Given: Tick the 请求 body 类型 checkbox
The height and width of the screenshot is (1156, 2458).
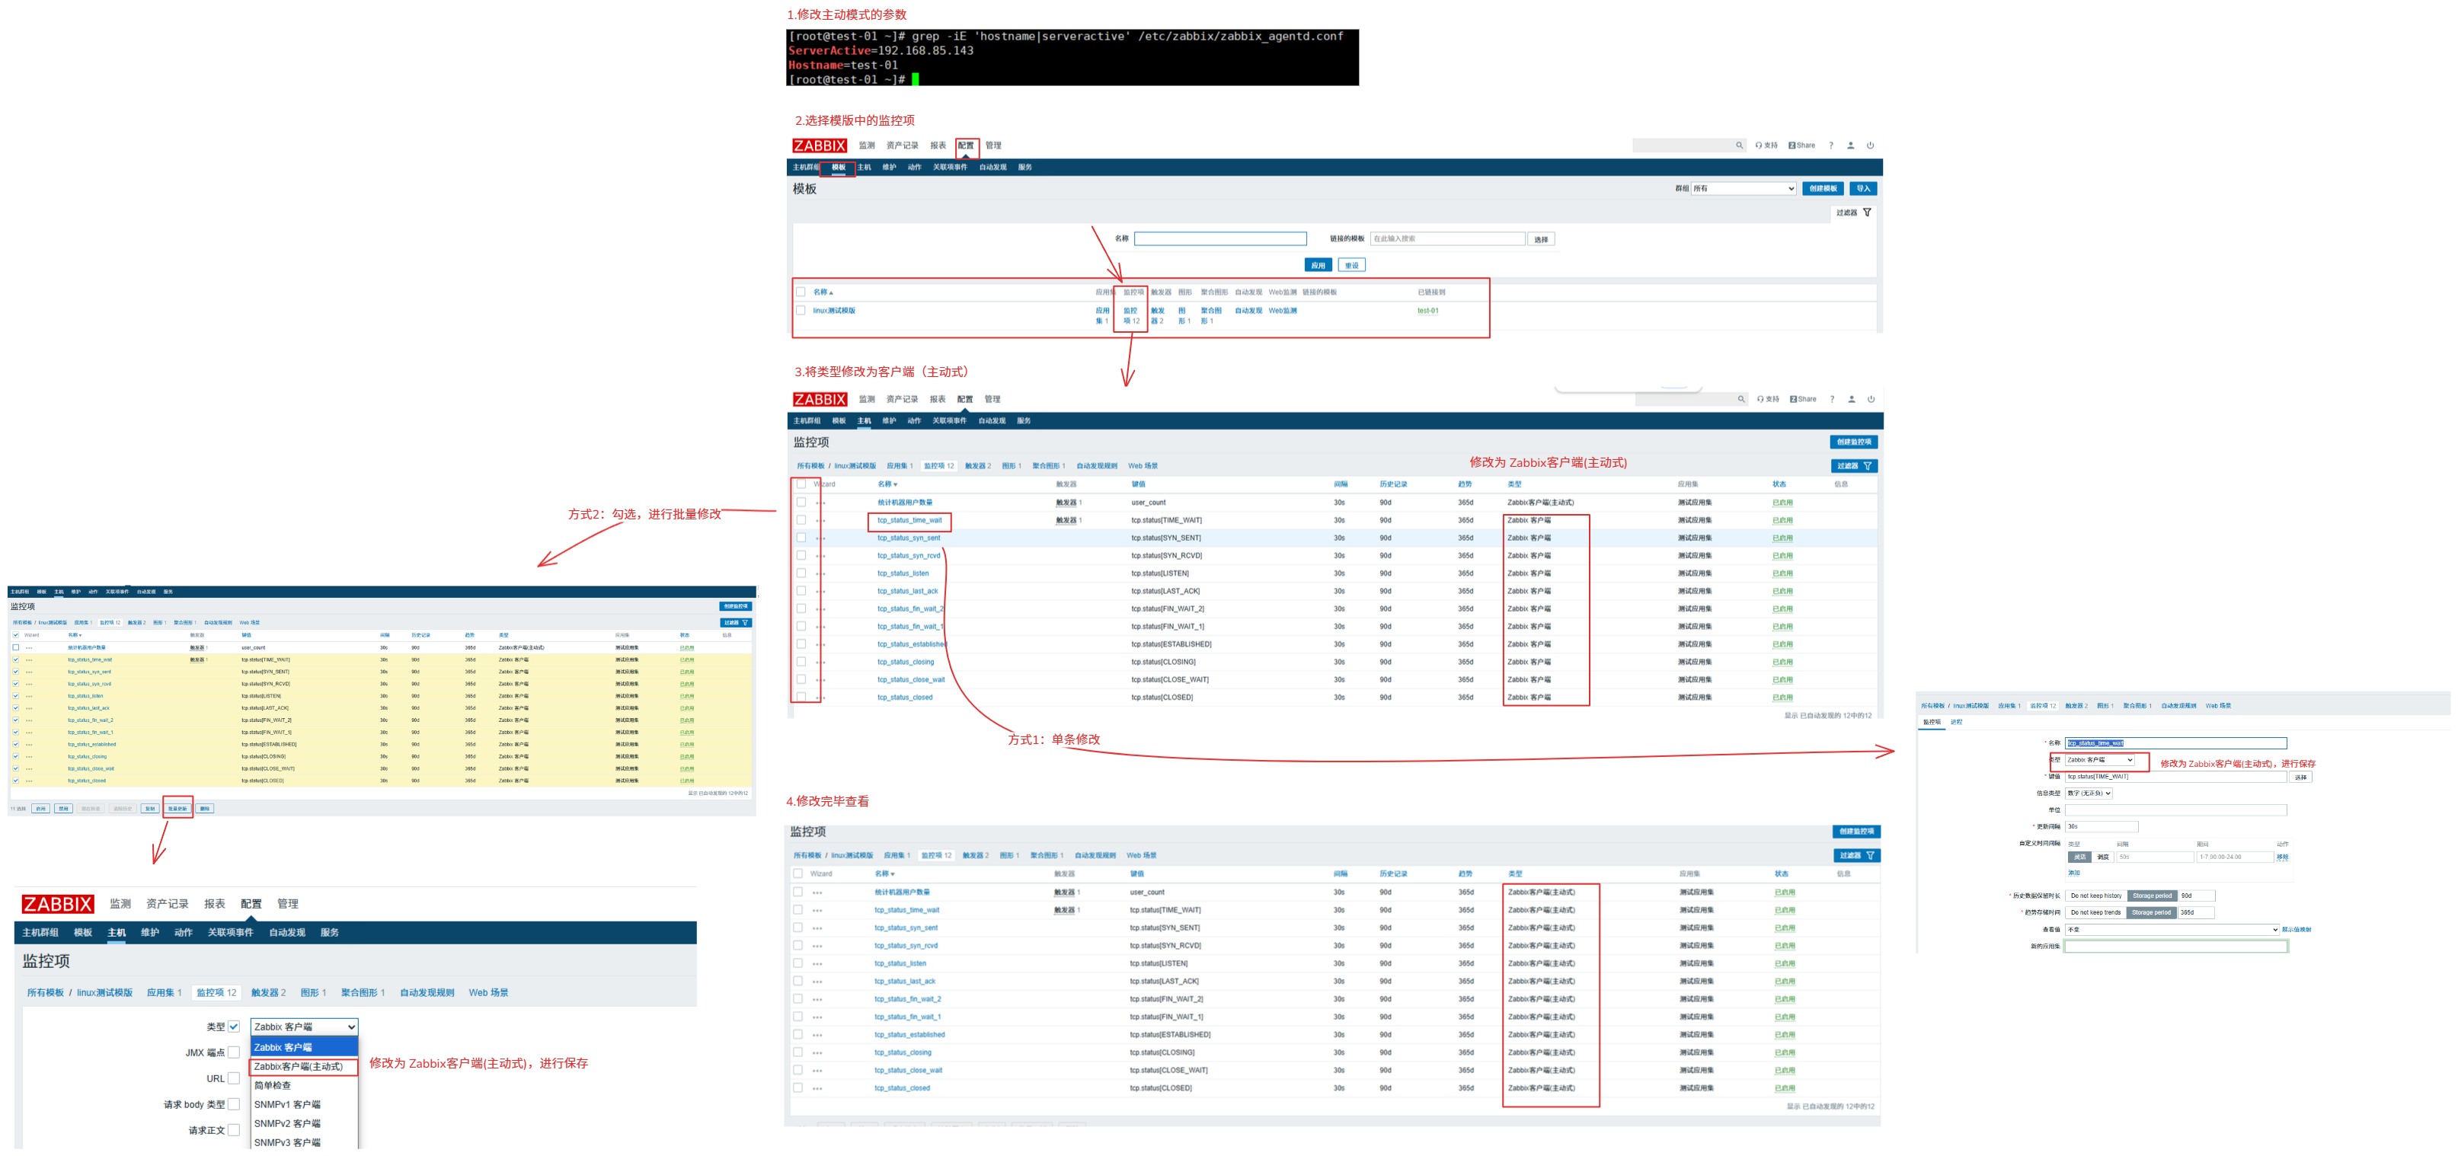Looking at the screenshot, I should coord(234,1104).
